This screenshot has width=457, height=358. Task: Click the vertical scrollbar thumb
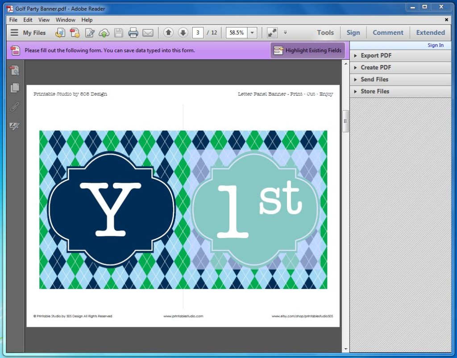coord(345,121)
